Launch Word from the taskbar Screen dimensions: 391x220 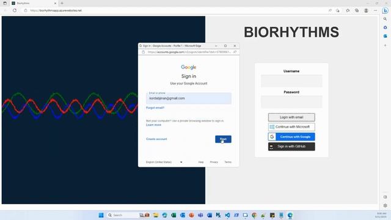(x=209, y=215)
